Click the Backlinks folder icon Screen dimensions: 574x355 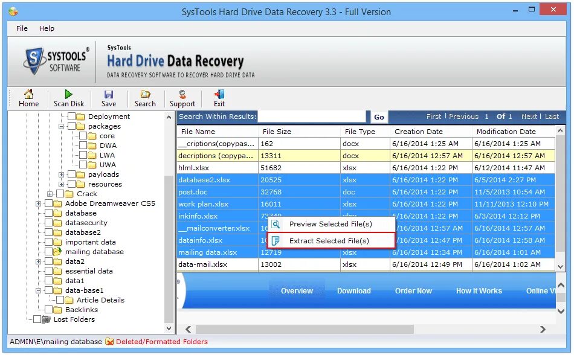tap(57, 310)
